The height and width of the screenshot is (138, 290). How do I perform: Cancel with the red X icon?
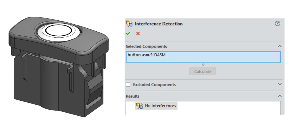coord(138,33)
